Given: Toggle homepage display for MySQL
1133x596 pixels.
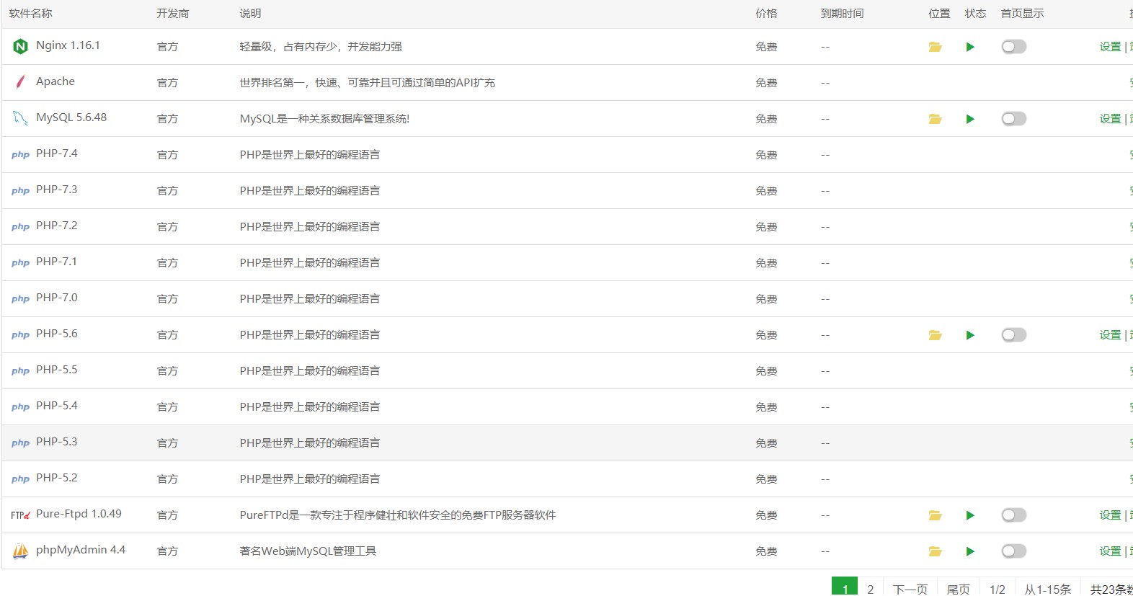Looking at the screenshot, I should (1013, 119).
